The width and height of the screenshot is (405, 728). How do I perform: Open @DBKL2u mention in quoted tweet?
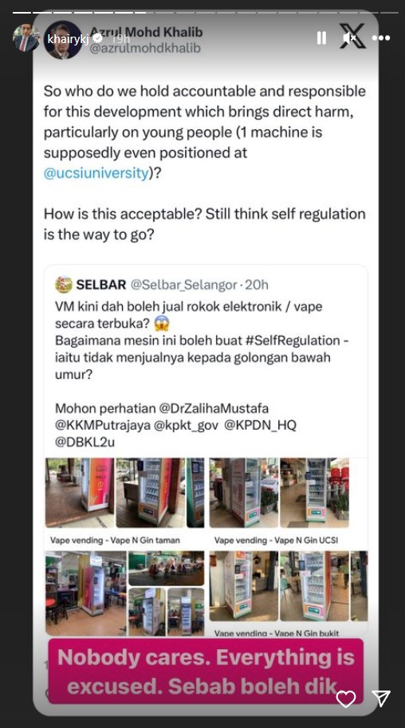tap(85, 442)
